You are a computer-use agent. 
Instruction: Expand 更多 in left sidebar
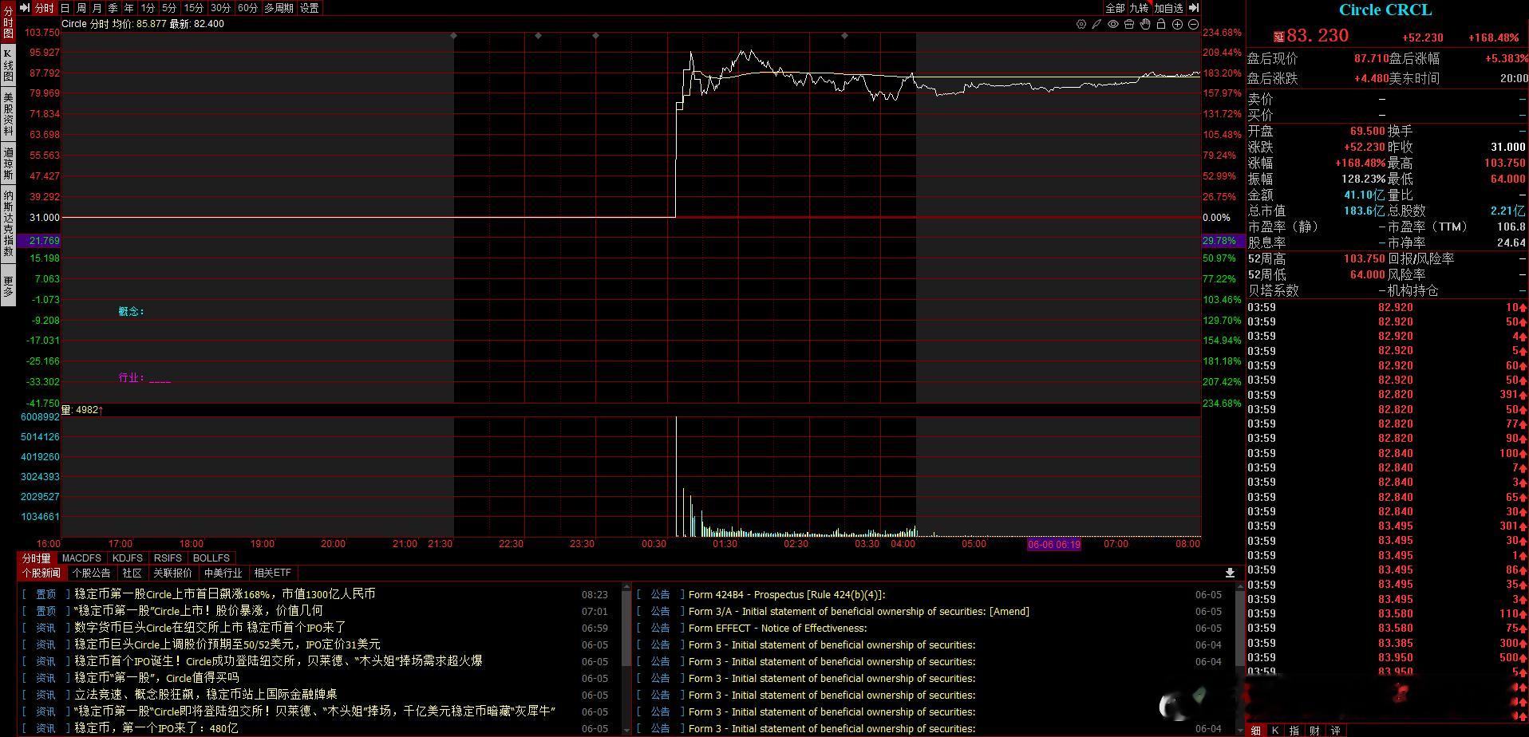point(8,286)
